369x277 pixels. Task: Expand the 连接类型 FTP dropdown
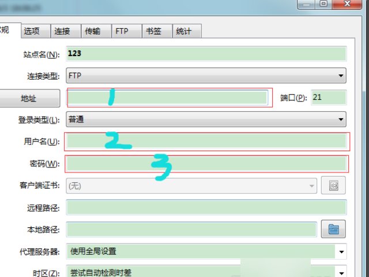pos(206,76)
